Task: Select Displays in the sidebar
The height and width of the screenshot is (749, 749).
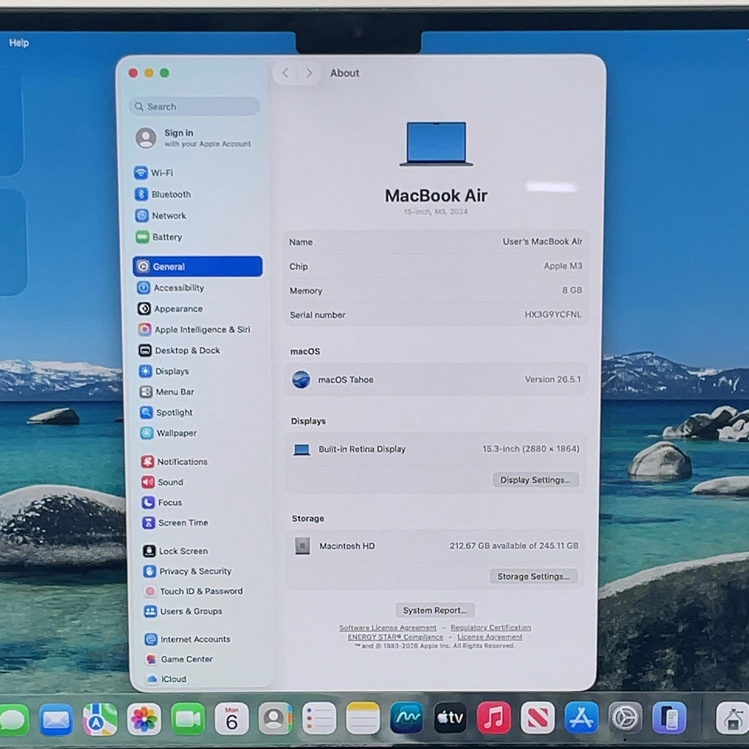Action: (164, 371)
